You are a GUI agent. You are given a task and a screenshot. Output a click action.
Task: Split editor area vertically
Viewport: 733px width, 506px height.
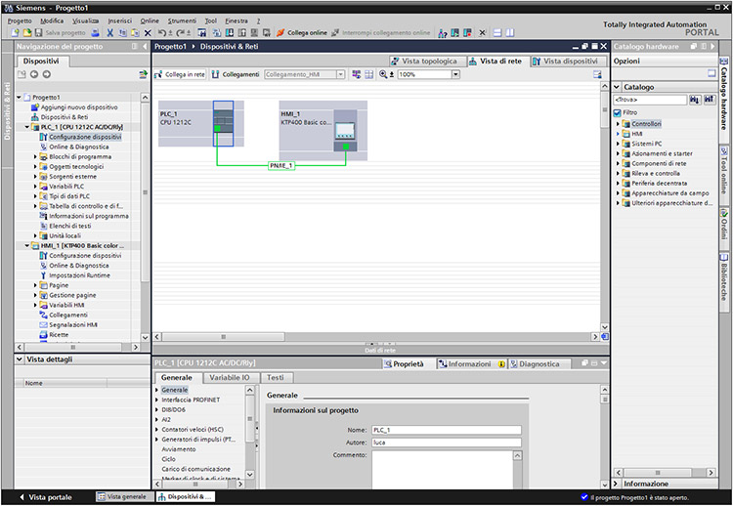[x=510, y=32]
